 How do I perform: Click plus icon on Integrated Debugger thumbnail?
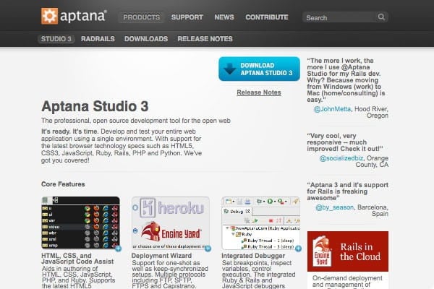point(298,249)
